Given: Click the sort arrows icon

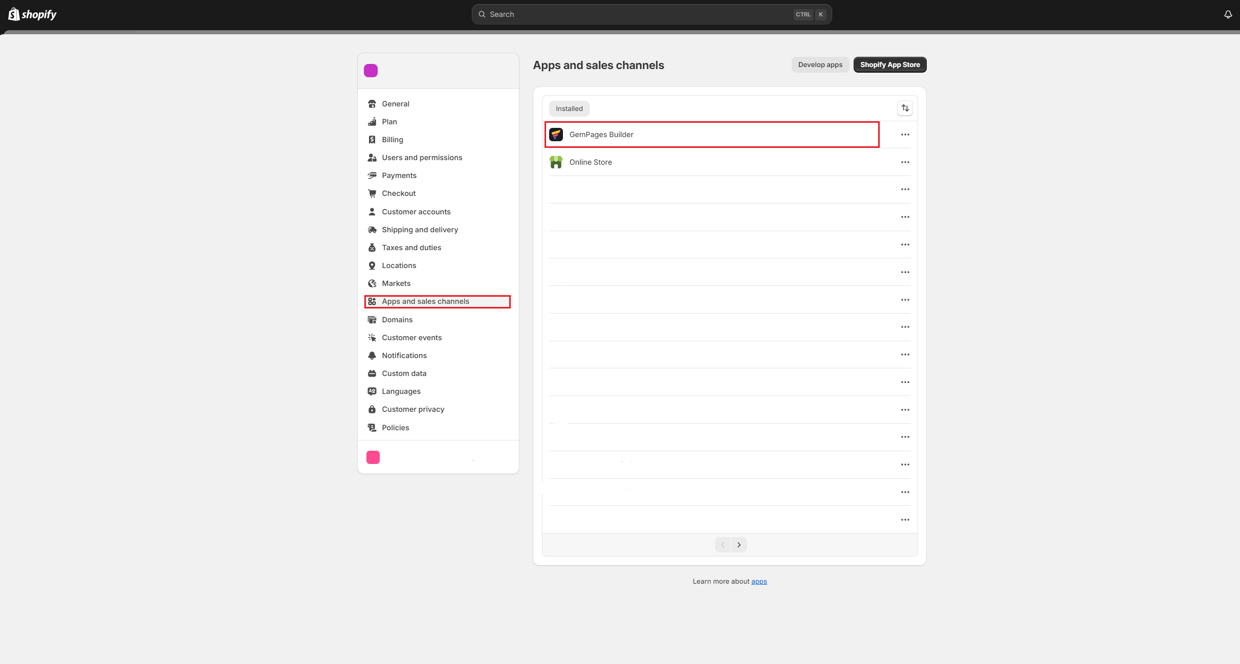Looking at the screenshot, I should (905, 108).
